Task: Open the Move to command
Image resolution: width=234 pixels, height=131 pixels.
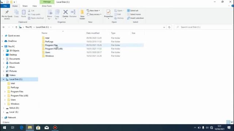Action: pyautogui.click(x=50, y=15)
